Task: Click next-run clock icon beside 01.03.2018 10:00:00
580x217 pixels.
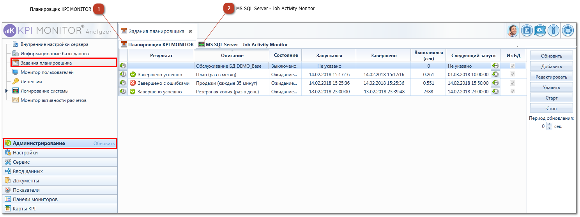Action: 495,74
